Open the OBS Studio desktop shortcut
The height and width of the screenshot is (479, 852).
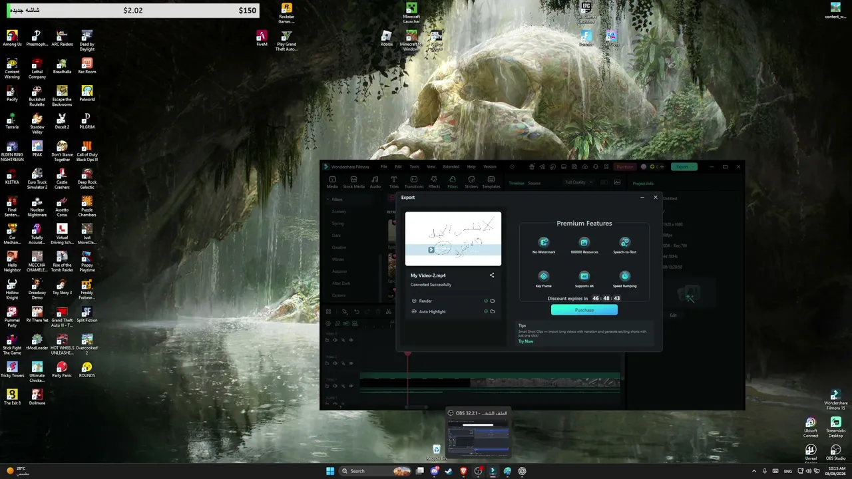pyautogui.click(x=835, y=452)
